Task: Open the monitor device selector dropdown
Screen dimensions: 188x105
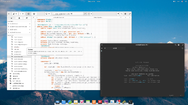Action: (48, 14)
